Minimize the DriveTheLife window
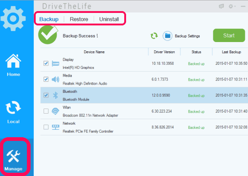 tap(243, 6)
